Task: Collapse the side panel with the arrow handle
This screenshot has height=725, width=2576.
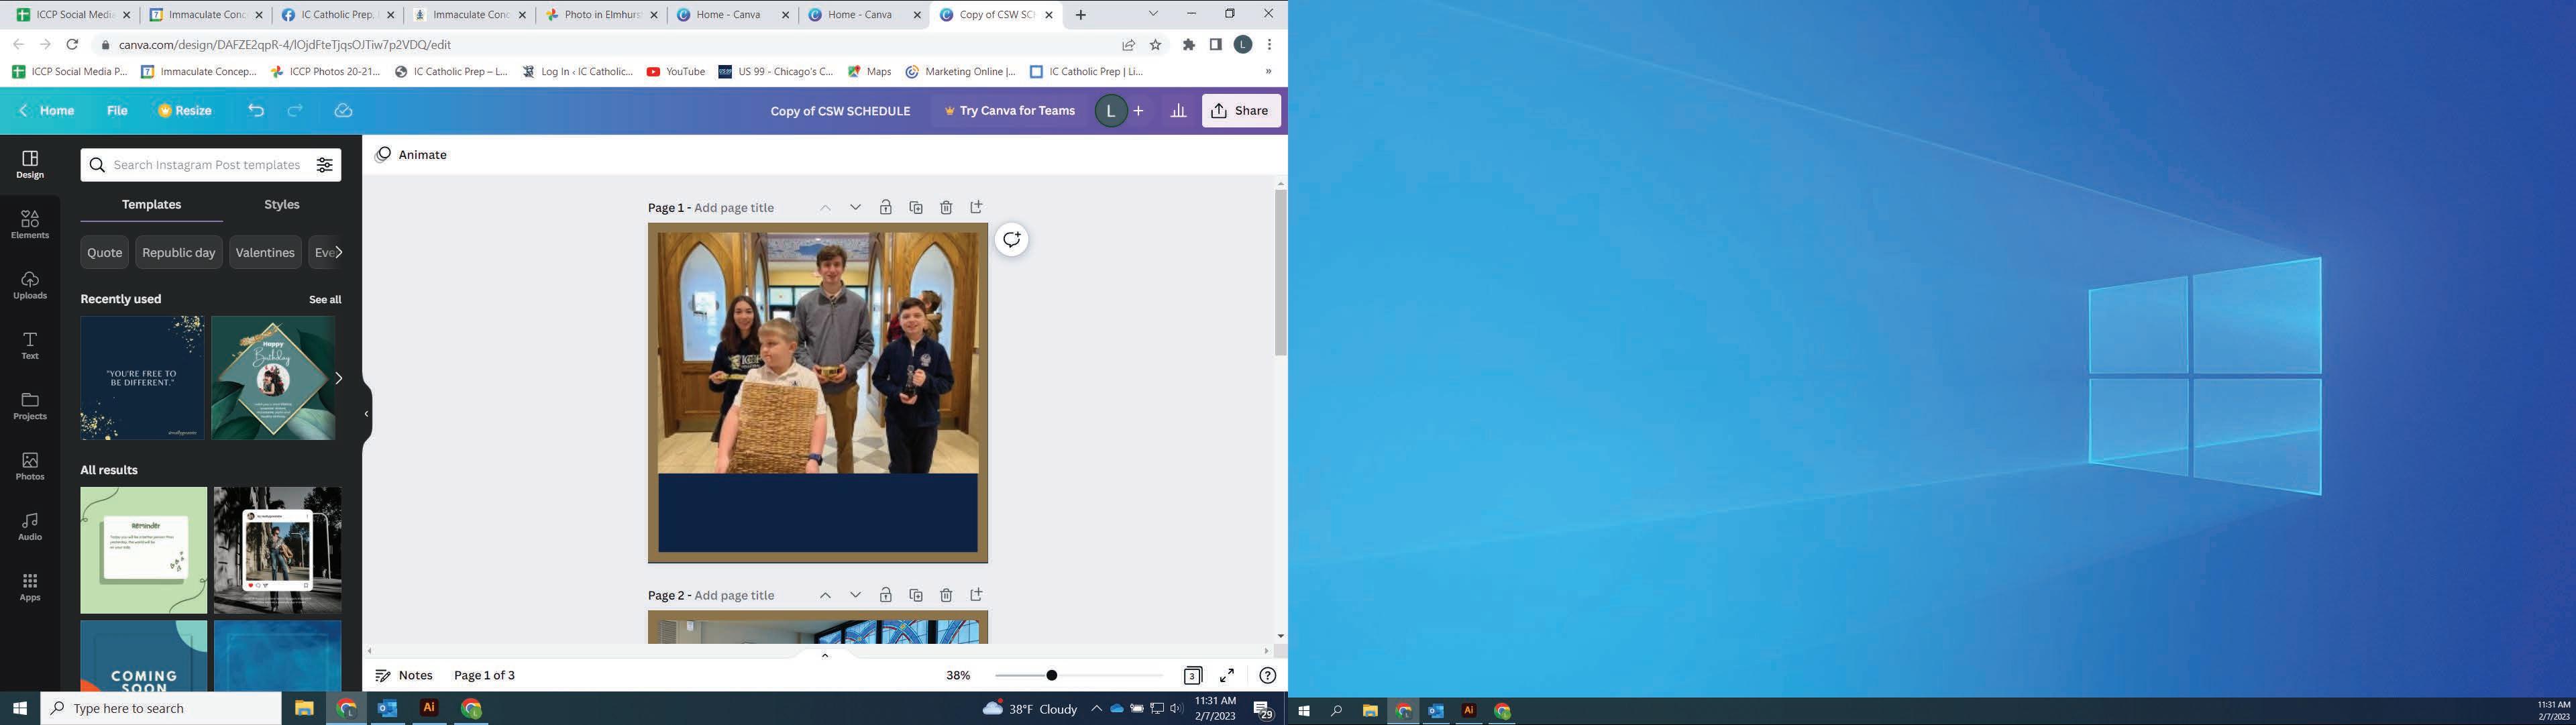Action: (x=366, y=413)
